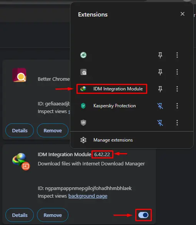This screenshot has height=225, width=196.
Task: Open more options for uBlock shield extension
Action: coord(177,123)
